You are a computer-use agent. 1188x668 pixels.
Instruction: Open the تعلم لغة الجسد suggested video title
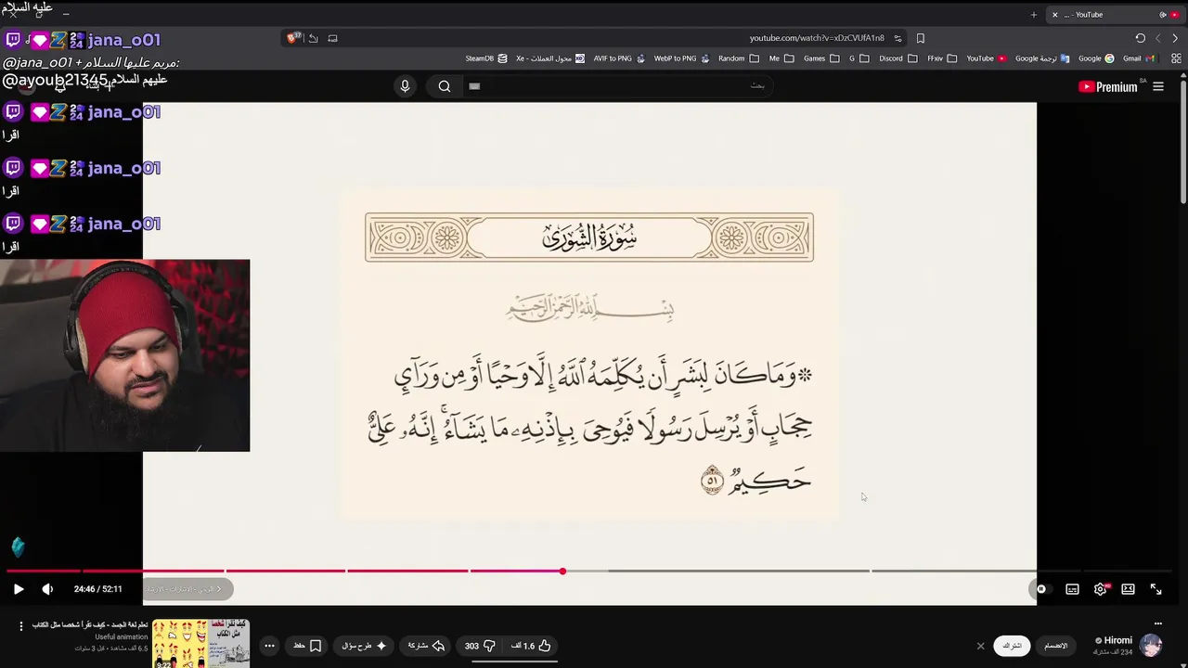click(90, 625)
